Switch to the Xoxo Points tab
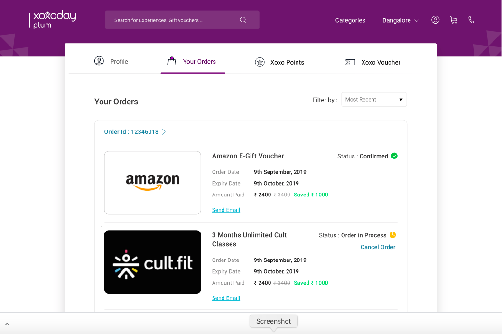 click(x=279, y=62)
